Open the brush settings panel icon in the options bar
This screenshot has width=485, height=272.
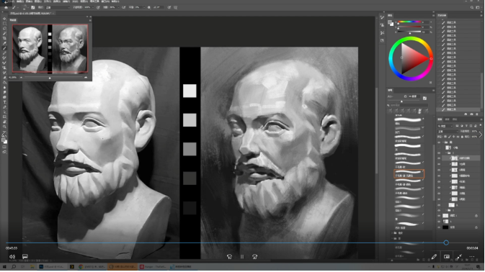point(33,7)
